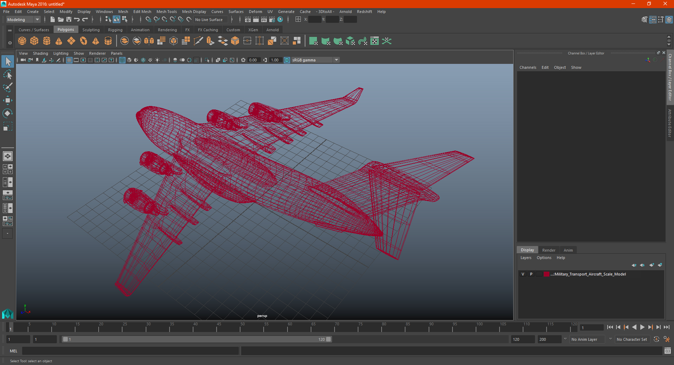Create a polygon cone from the shelf

59,41
